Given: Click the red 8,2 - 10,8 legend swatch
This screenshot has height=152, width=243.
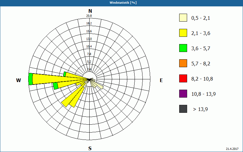Looking at the screenshot, I should coord(183,78).
